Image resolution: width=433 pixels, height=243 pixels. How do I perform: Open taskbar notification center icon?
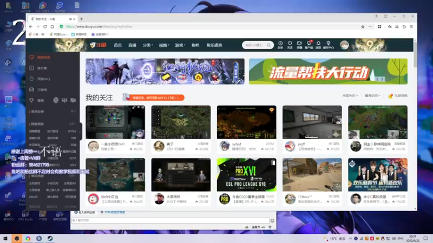(425, 239)
